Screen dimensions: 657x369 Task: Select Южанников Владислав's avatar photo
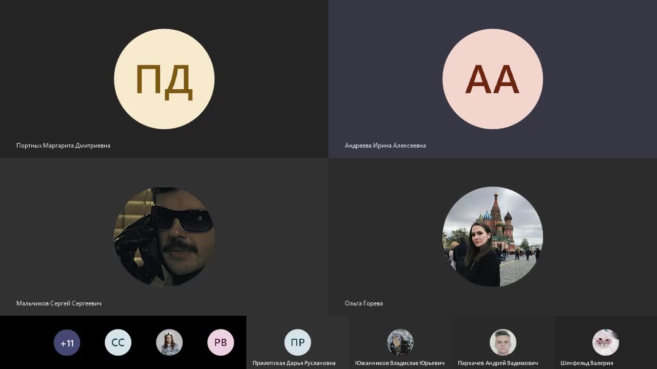pos(400,342)
